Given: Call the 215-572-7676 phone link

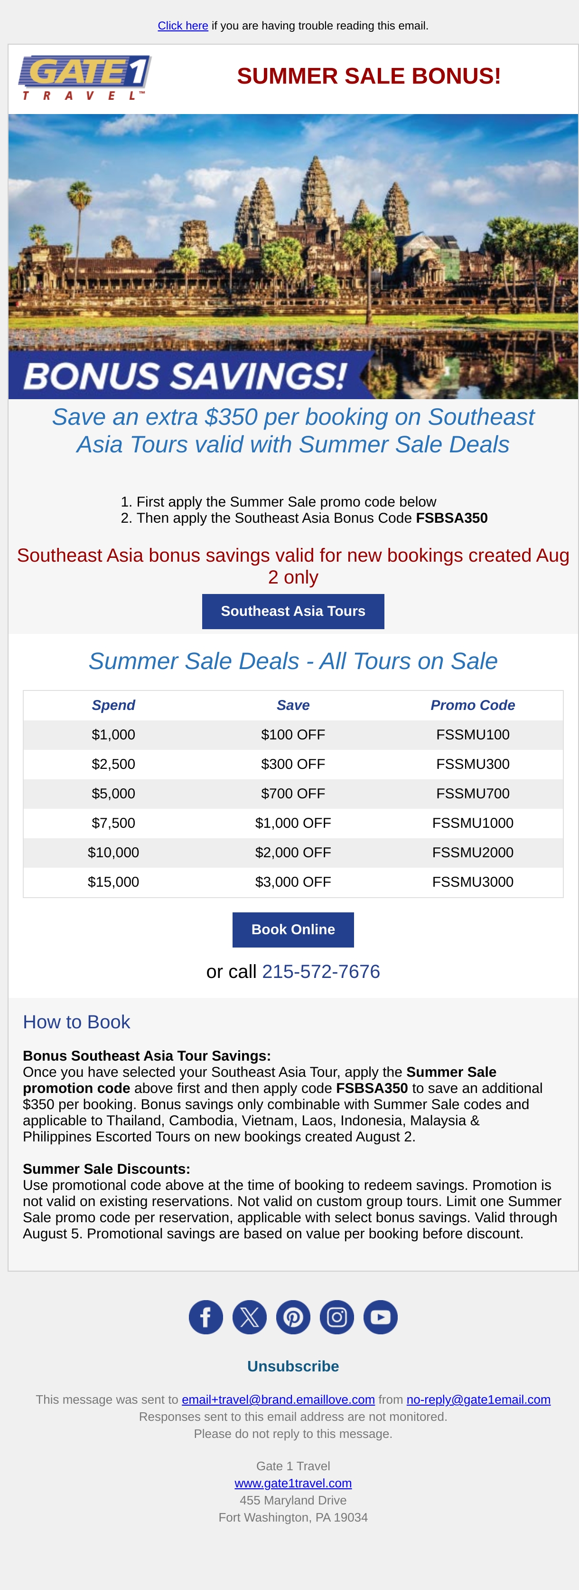Looking at the screenshot, I should coord(321,971).
